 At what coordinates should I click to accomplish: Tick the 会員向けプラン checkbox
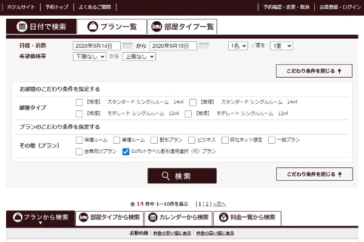coord(79,152)
